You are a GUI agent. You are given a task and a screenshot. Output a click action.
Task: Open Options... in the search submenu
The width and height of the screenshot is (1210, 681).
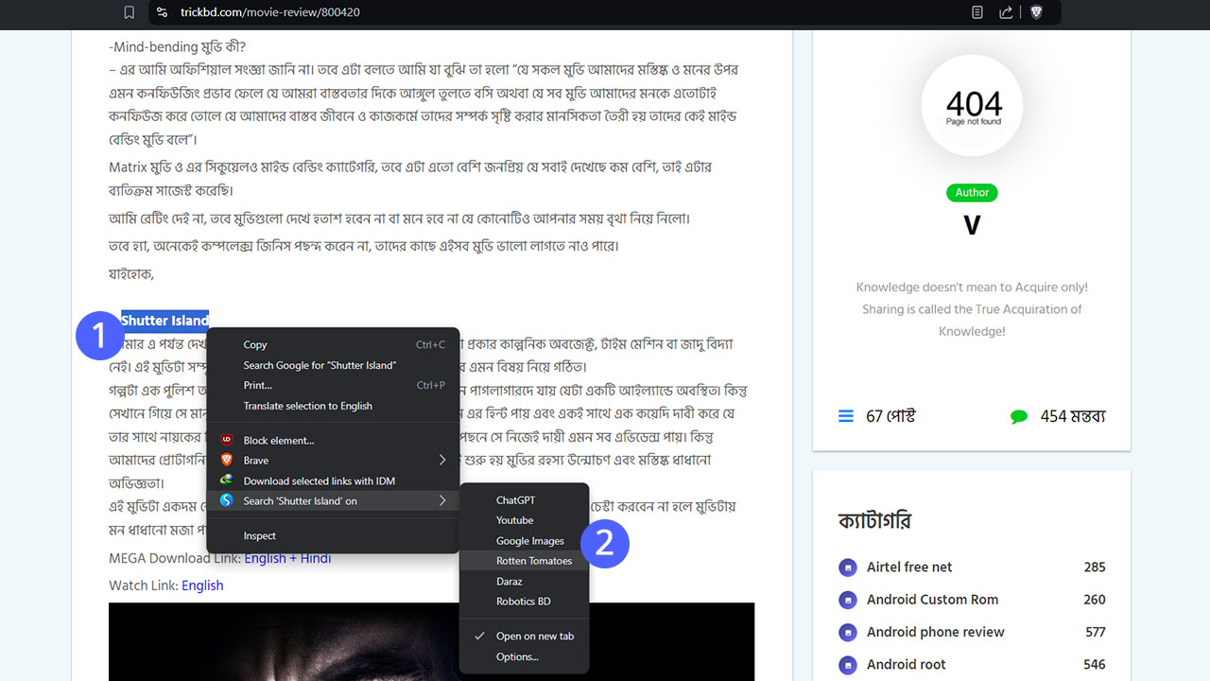[x=517, y=656]
